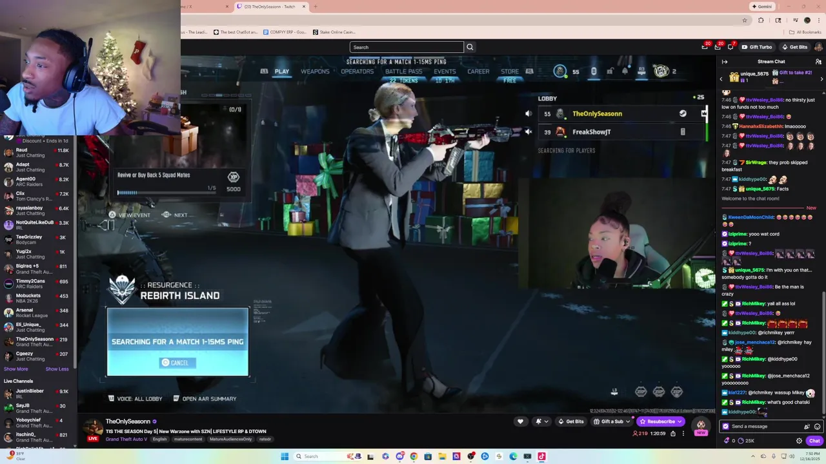Open TikTok from the taskbar
Viewport: 826px width, 464px height.
coord(541,456)
